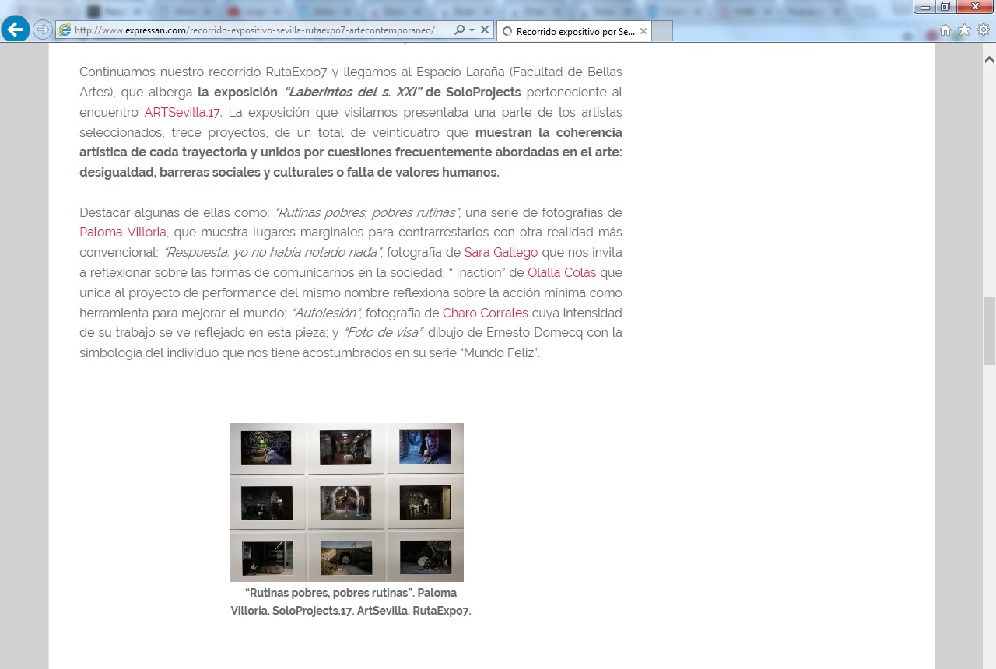The height and width of the screenshot is (669, 996).
Task: Click the 'Rutinas pobres' photo grid image
Action: [x=346, y=502]
